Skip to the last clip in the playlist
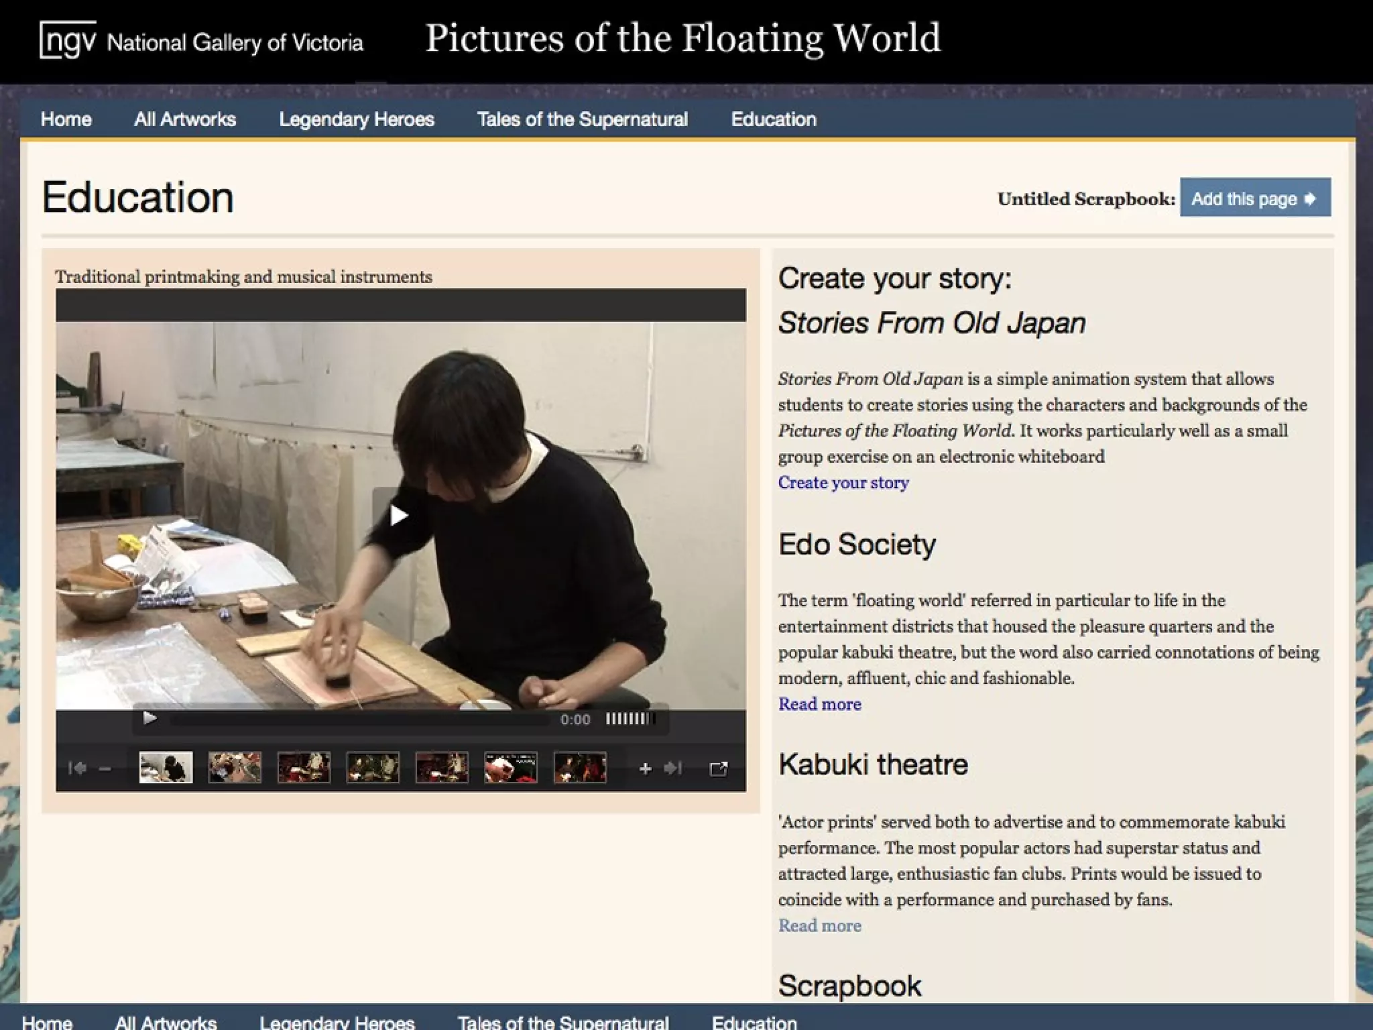This screenshot has width=1373, height=1030. (x=672, y=768)
